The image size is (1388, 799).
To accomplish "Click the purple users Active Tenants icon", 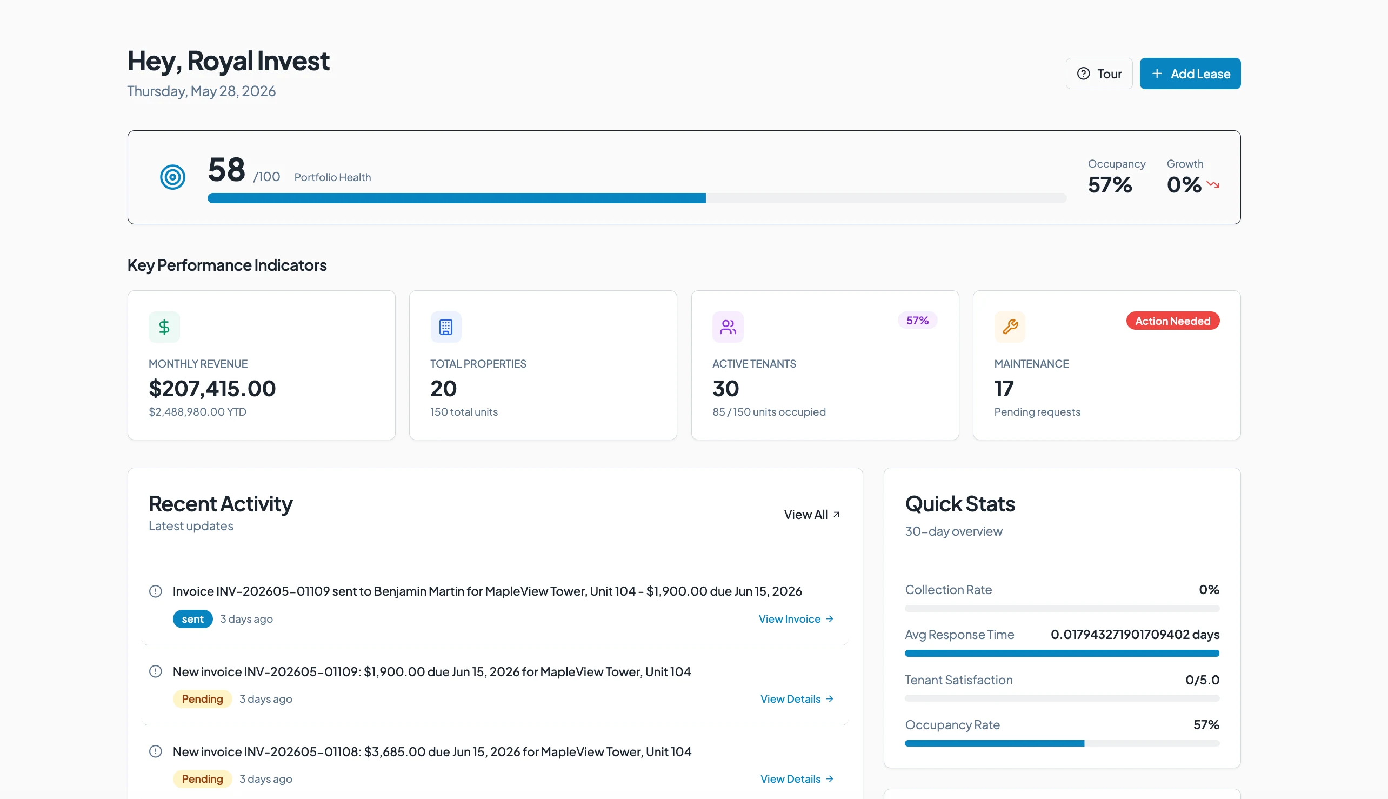I will click(x=728, y=327).
